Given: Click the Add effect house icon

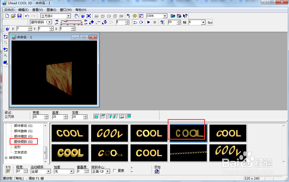Looking at the screenshot, I should [x=157, y=172].
